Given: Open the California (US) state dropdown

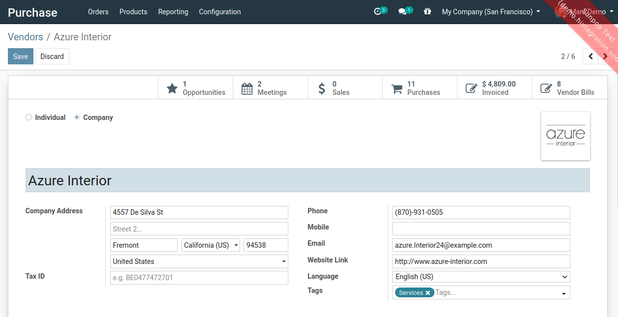Looking at the screenshot, I should pyautogui.click(x=211, y=245).
